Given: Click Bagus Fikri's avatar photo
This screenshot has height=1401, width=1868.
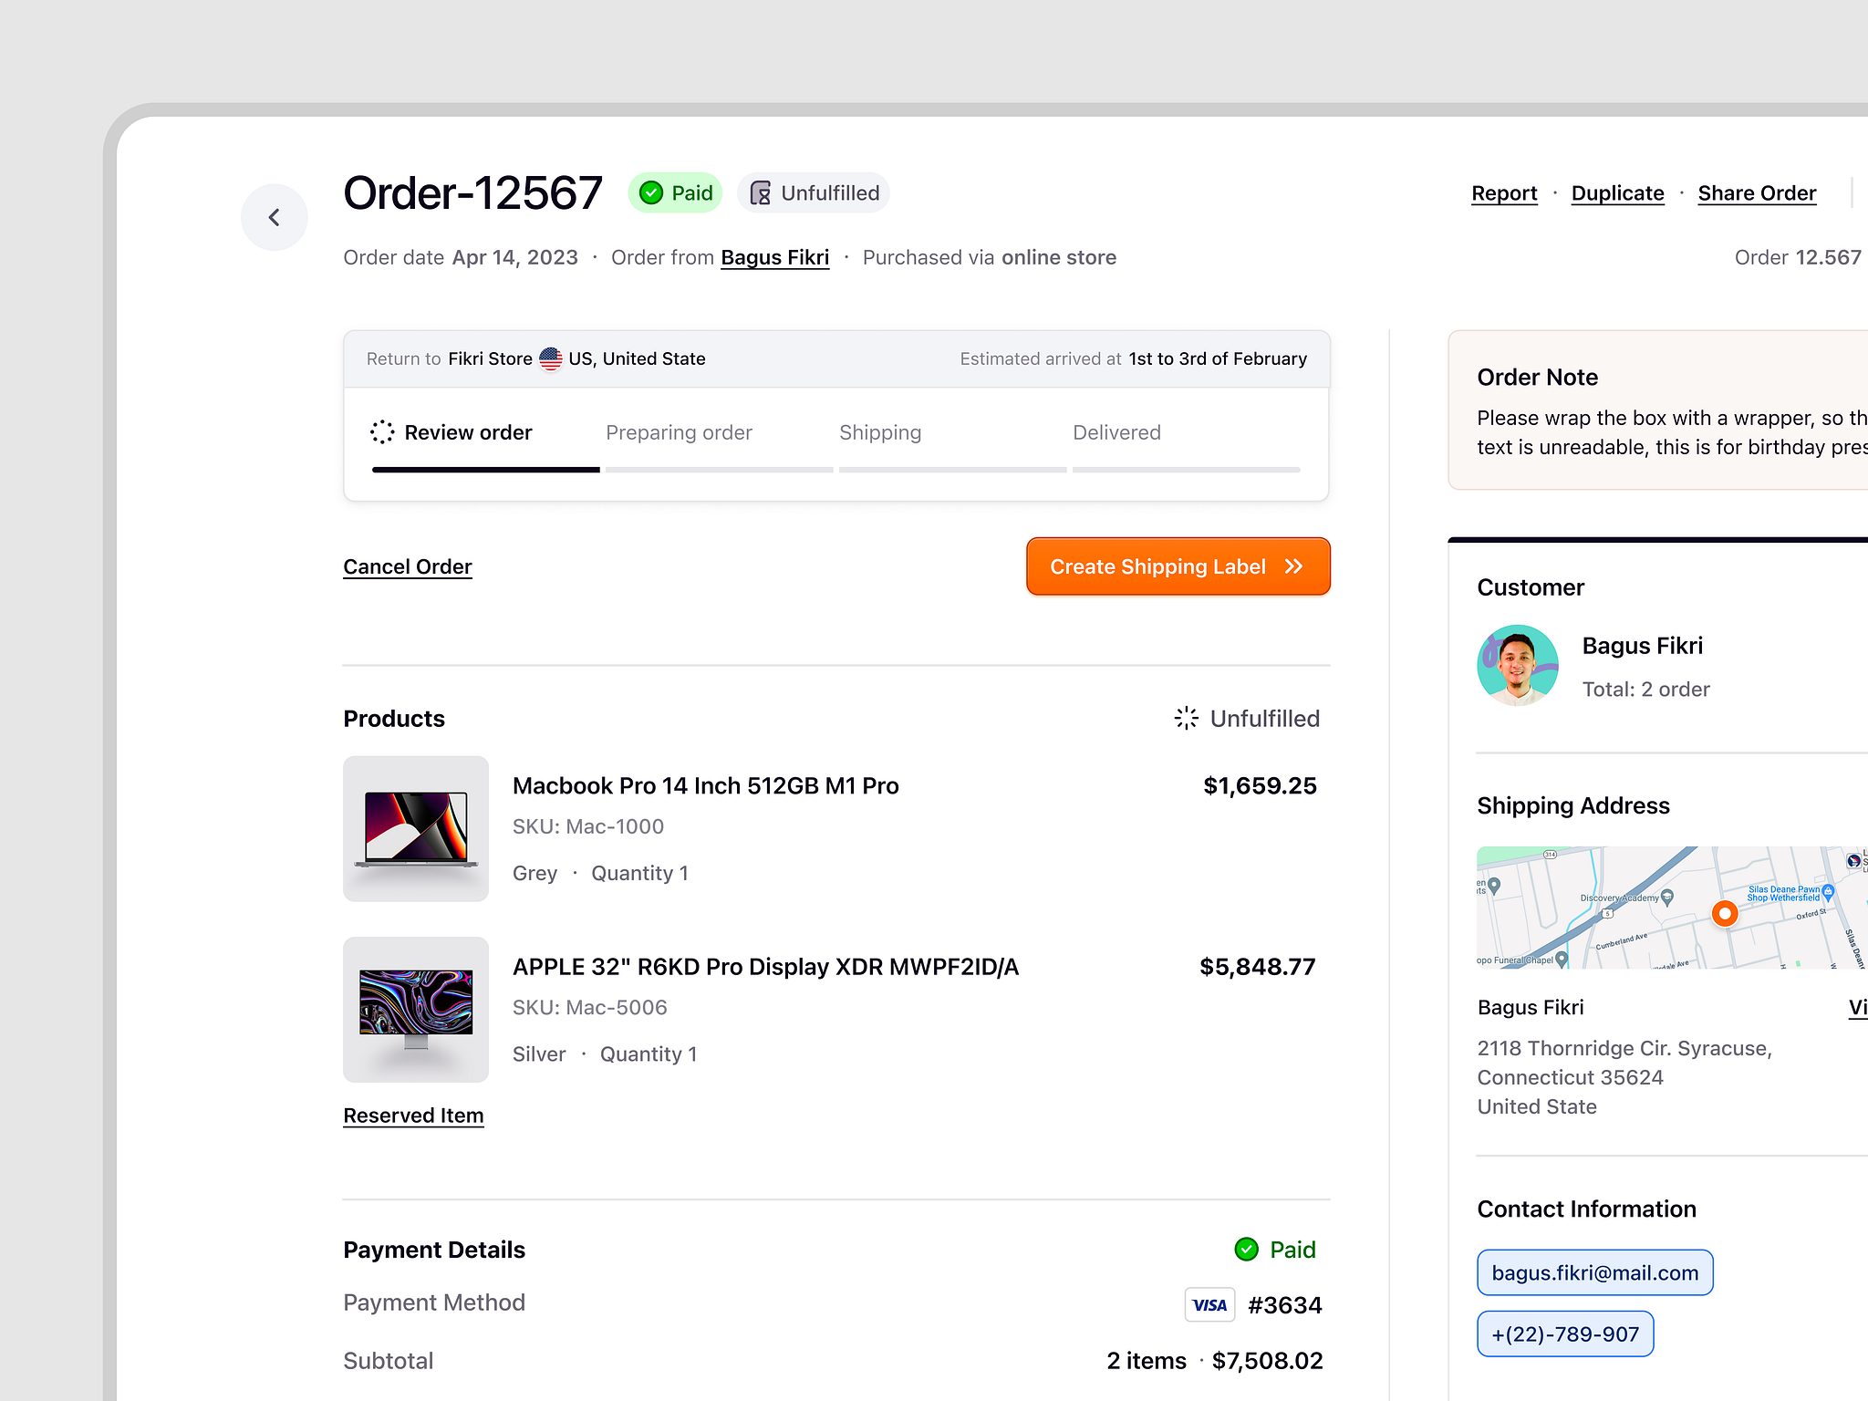Looking at the screenshot, I should click(x=1518, y=665).
